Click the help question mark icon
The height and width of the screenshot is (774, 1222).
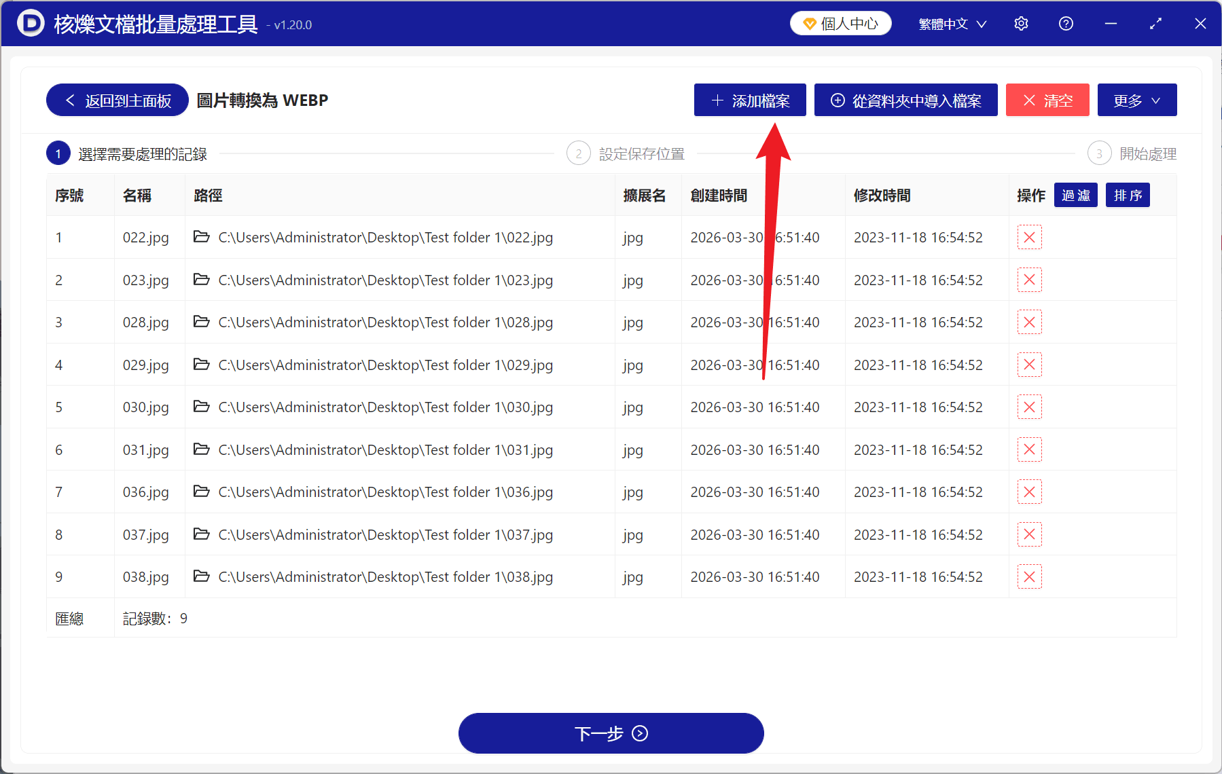pos(1065,23)
